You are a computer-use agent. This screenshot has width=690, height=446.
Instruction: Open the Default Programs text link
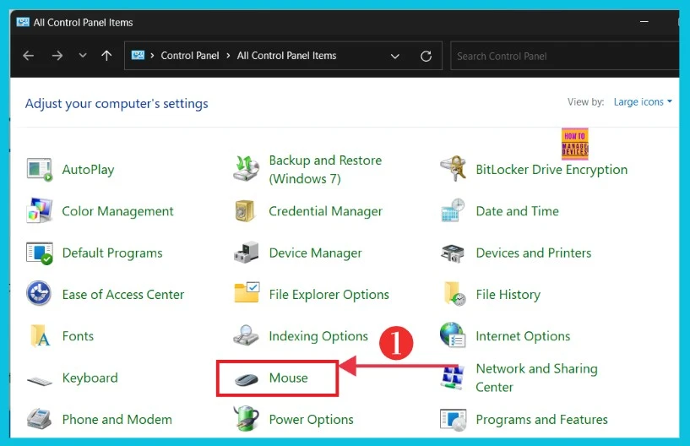112,253
